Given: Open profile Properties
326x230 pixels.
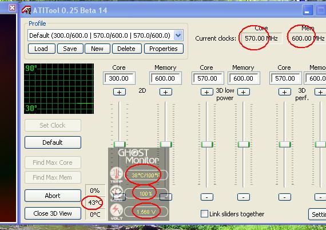Looking at the screenshot, I should click(x=164, y=49).
